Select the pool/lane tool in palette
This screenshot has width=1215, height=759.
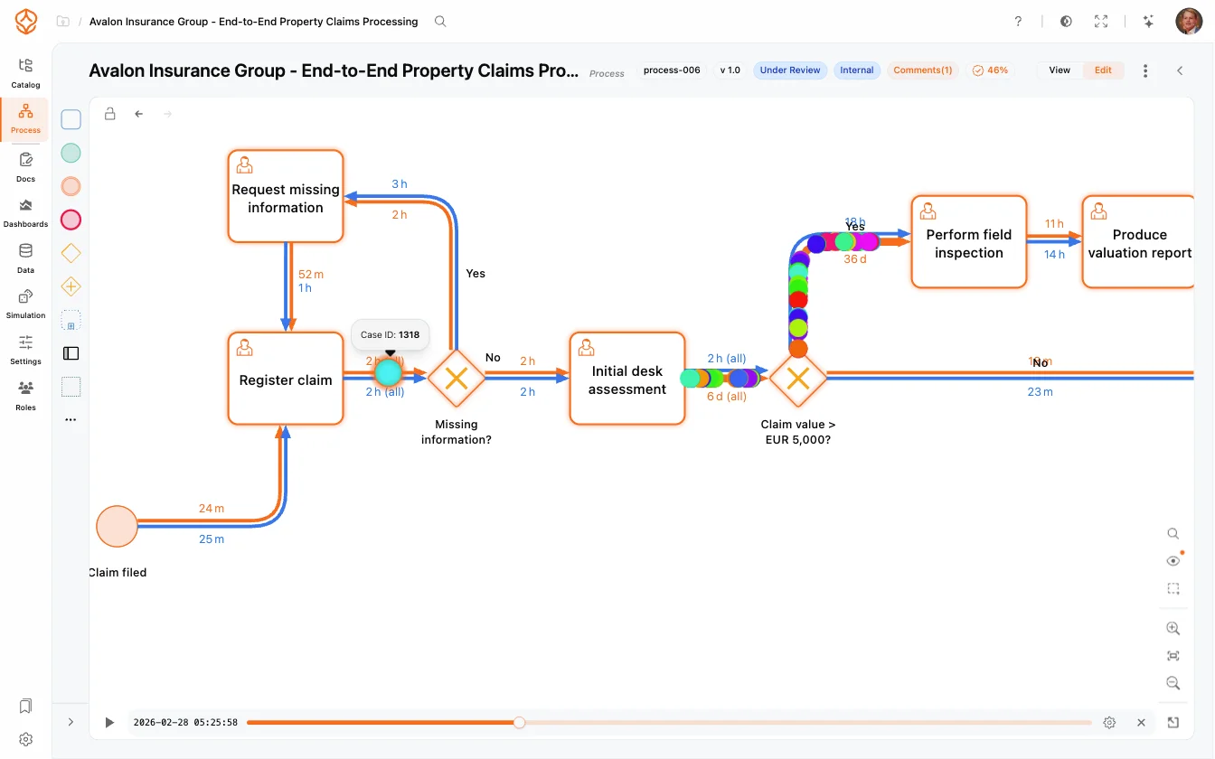click(71, 353)
